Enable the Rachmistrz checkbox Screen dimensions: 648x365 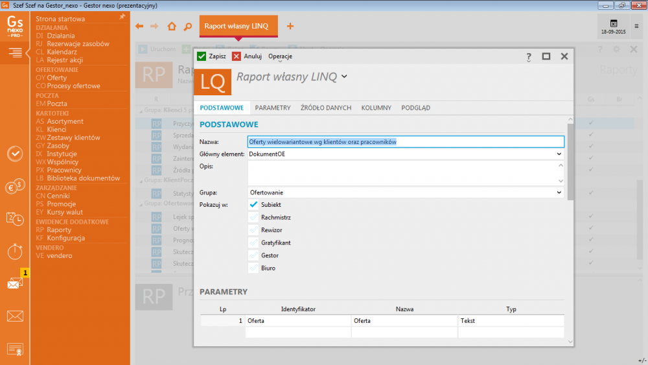pos(253,217)
